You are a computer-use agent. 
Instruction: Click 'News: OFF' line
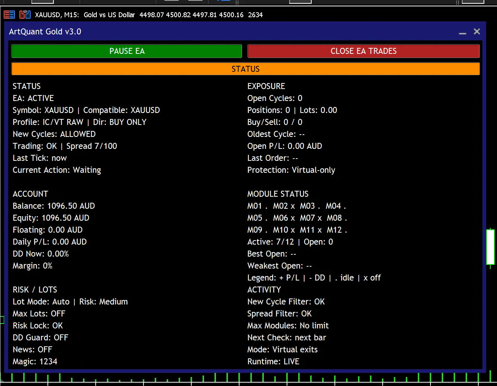pyautogui.click(x=33, y=349)
